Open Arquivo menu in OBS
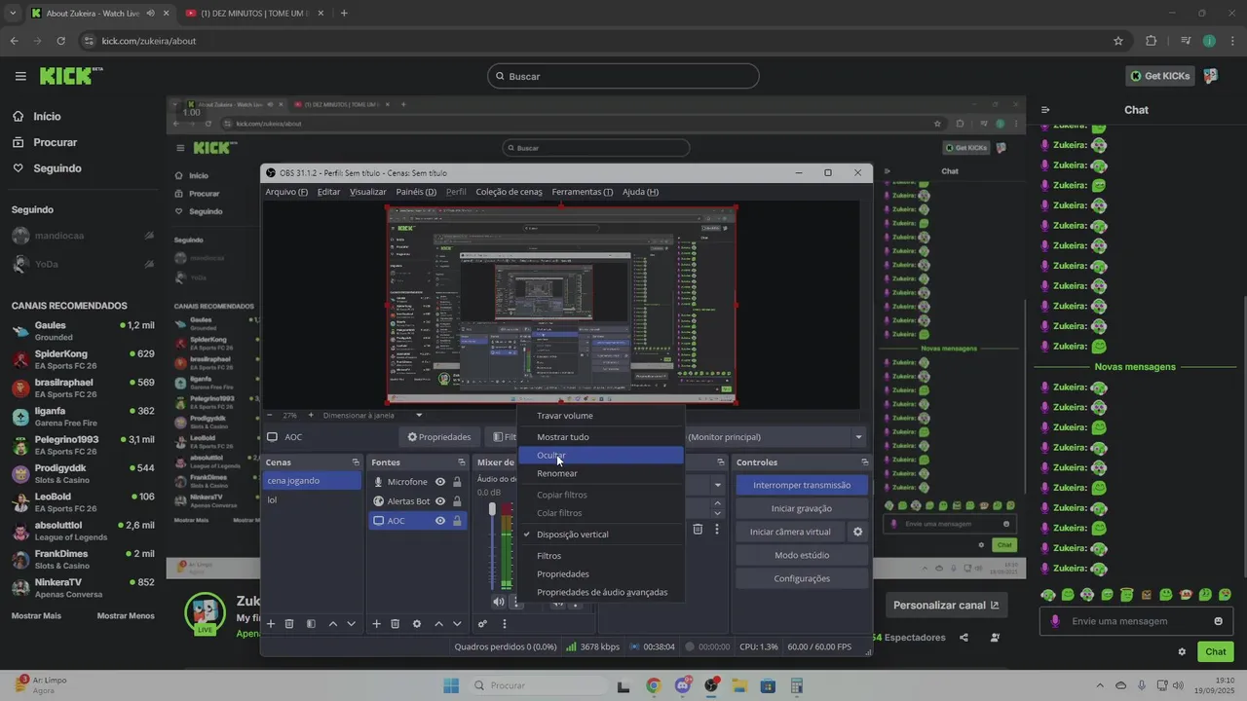 pyautogui.click(x=286, y=192)
